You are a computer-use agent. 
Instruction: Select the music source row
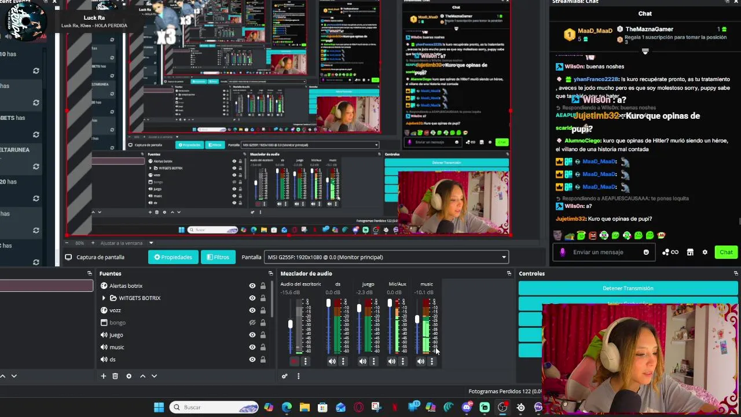point(184,347)
